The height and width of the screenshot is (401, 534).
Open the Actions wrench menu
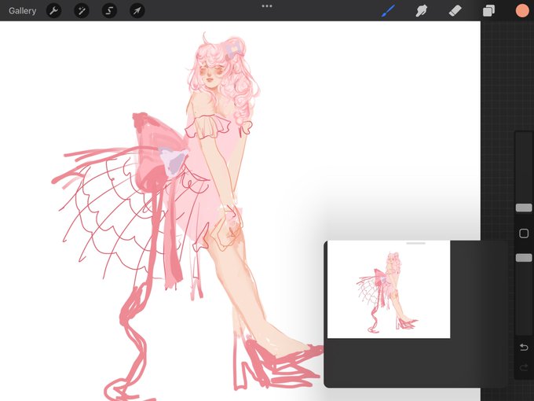(x=54, y=10)
